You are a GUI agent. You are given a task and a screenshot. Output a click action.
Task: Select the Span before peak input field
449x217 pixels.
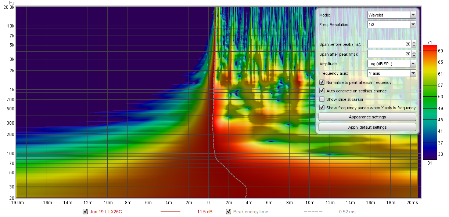pyautogui.click(x=389, y=44)
